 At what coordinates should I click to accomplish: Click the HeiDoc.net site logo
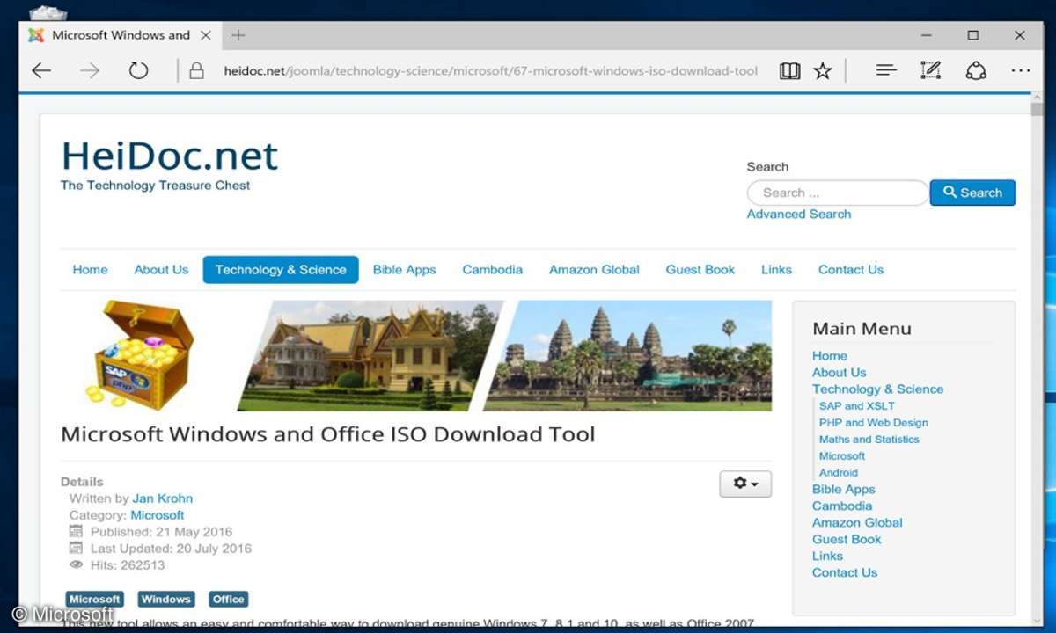tap(169, 156)
